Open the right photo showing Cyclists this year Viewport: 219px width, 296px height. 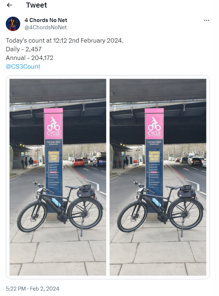[x=158, y=177]
